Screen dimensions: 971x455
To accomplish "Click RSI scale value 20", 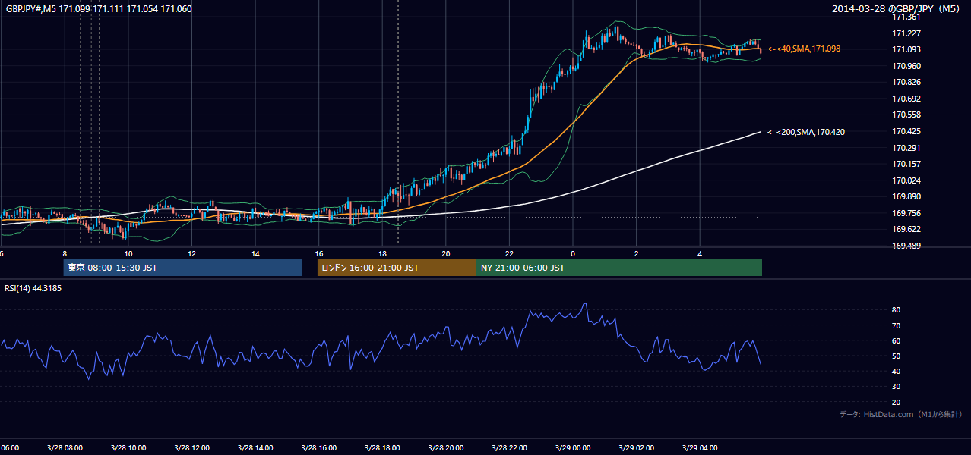I will pos(897,402).
